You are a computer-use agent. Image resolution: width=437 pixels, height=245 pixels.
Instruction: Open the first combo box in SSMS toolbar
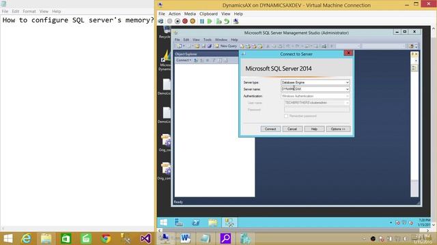point(348,46)
